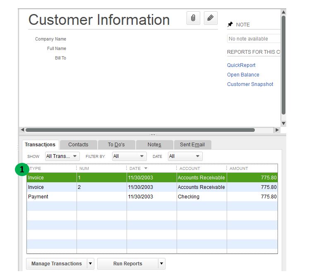Click the horizontal scrollbar right arrow
This screenshot has height=279, width=309.
pos(277,130)
